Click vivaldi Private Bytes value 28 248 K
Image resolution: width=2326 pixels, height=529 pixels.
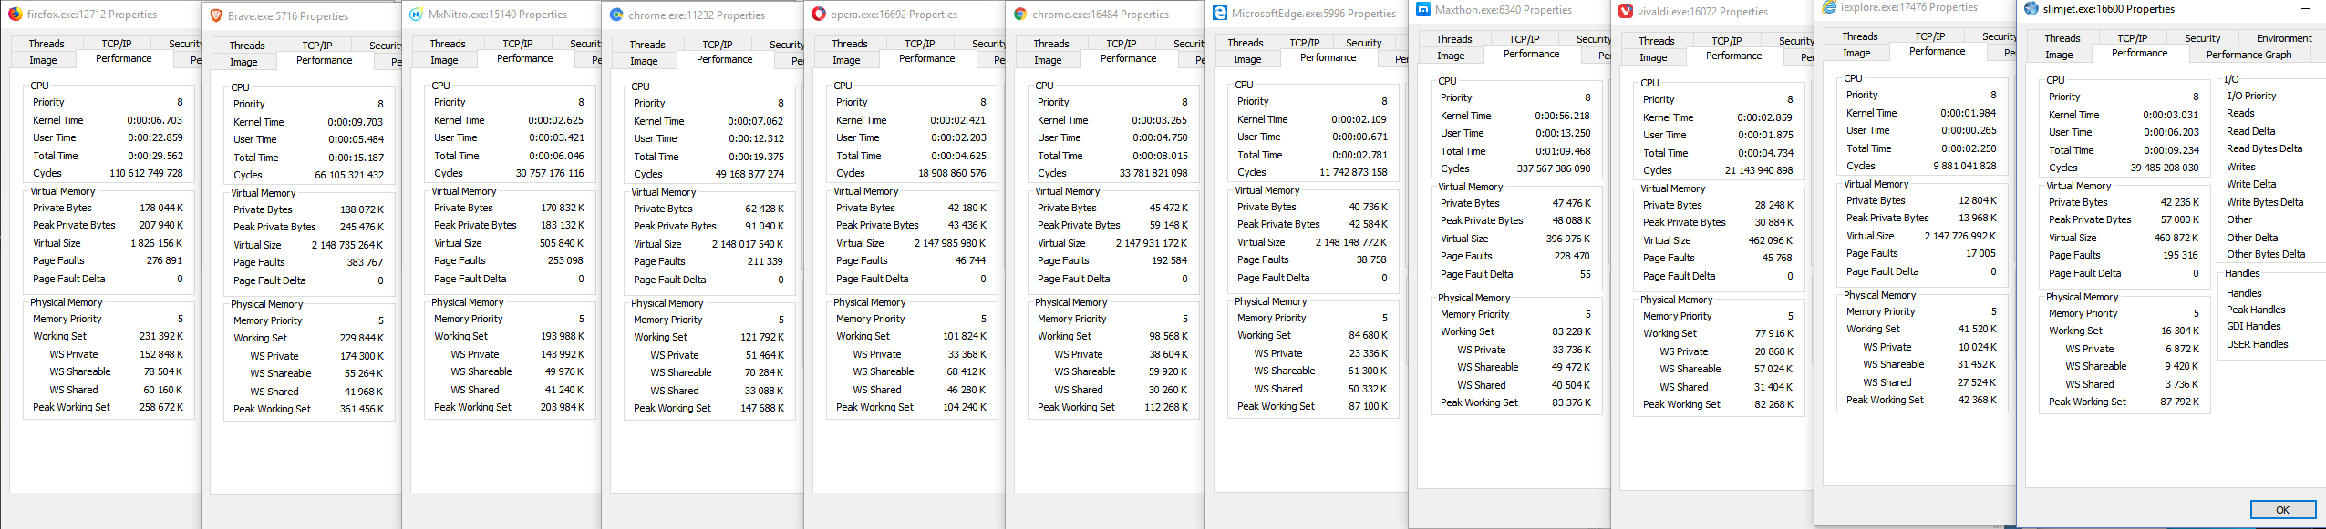pyautogui.click(x=1774, y=205)
